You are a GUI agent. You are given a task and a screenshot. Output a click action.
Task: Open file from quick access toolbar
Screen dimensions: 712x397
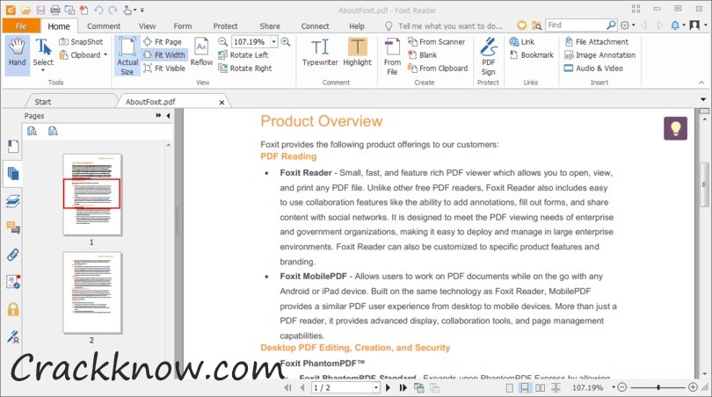[25, 10]
